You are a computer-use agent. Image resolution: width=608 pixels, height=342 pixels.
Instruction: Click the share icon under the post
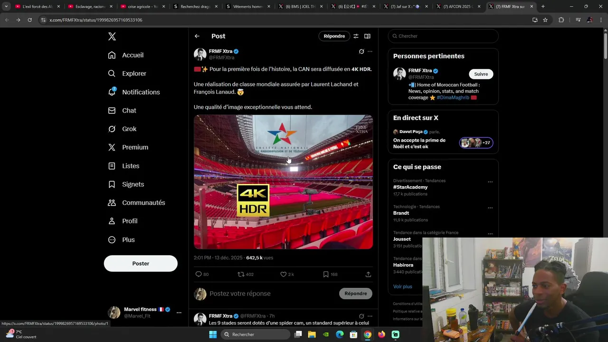(368, 274)
